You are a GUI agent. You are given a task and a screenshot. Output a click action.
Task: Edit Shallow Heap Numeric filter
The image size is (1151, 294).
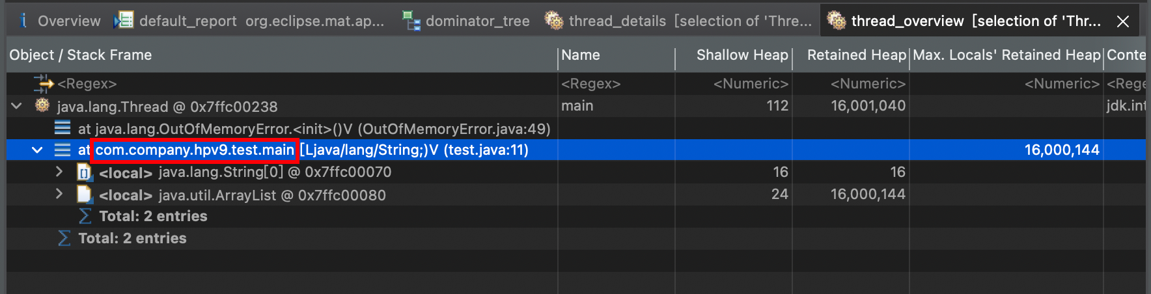coord(751,84)
